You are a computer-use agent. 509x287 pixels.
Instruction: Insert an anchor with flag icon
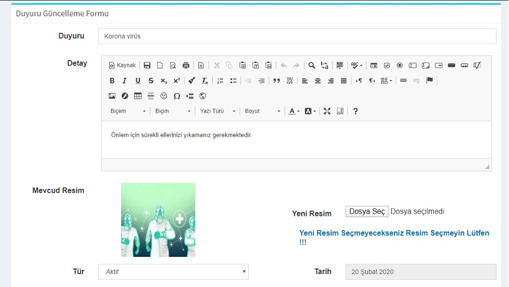click(429, 81)
